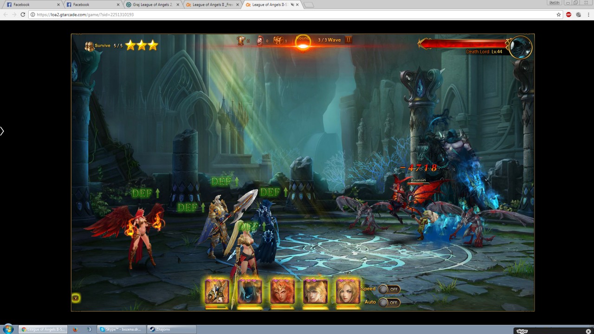Switch to the first Facebook browser tab
Screen dimensions: 594x334
pyautogui.click(x=32, y=5)
